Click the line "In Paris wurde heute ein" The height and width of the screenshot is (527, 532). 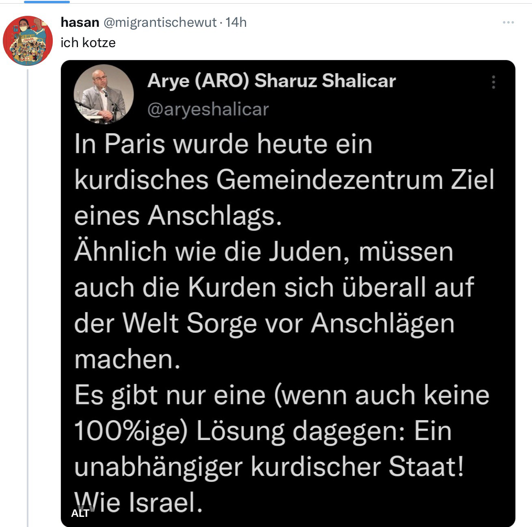pyautogui.click(x=223, y=144)
